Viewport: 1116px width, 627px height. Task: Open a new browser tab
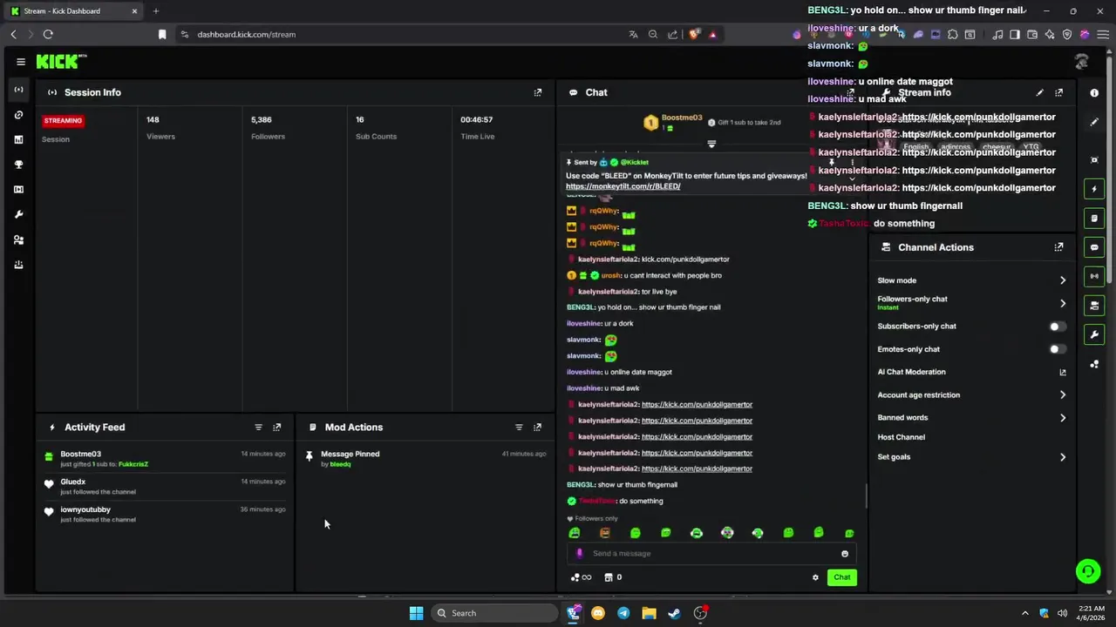156,11
